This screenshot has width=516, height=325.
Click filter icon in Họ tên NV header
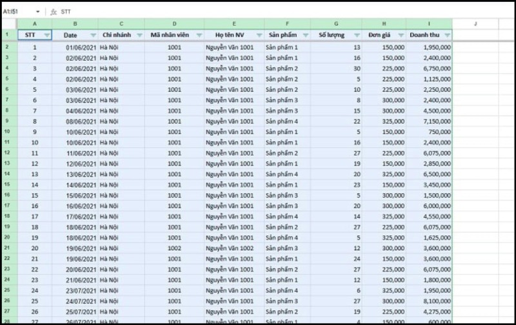(258, 35)
